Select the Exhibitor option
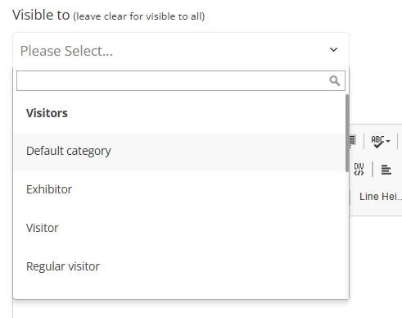The height and width of the screenshot is (318, 402). click(179, 189)
